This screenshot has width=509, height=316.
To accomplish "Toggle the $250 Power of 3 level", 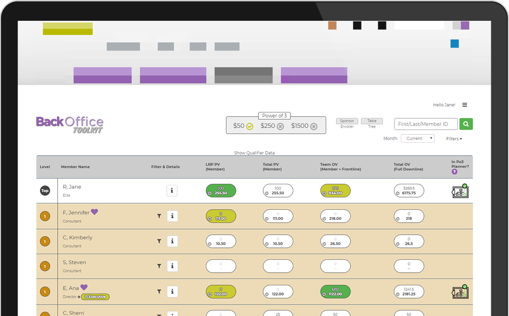I will coord(280,126).
